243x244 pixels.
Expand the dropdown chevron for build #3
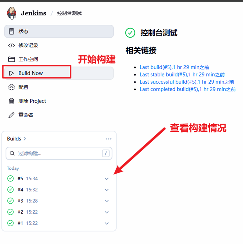107,201
